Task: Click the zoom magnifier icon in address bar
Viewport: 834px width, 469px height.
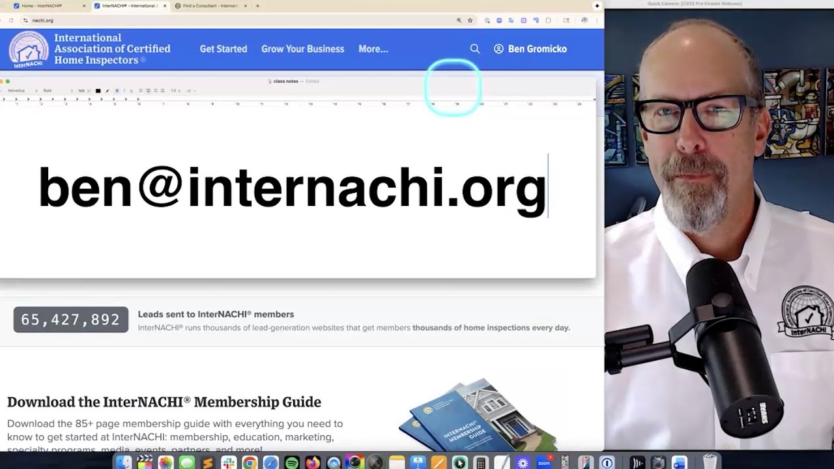Action: click(459, 20)
